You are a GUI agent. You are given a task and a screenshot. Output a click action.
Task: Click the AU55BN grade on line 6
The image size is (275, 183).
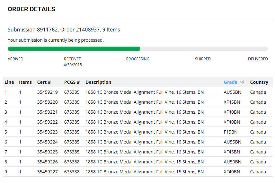[x=232, y=142]
